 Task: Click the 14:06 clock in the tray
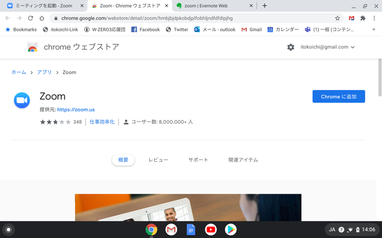tap(369, 229)
